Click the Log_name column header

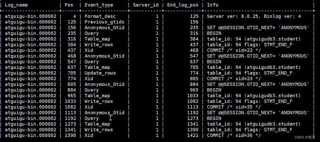[x=16, y=5]
